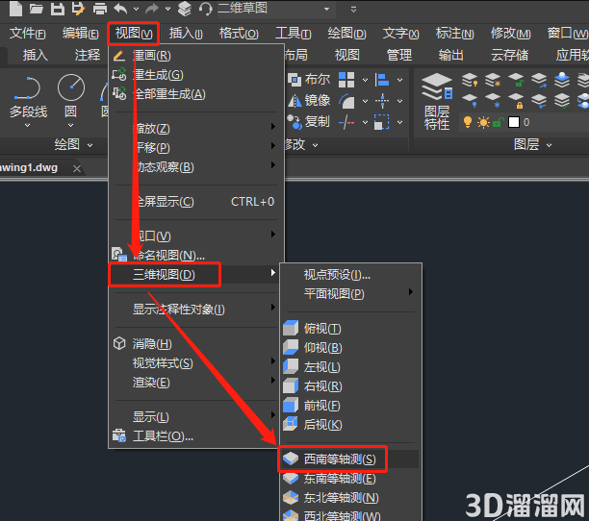Open the 插入(I) menu
Screen dimensions: 589x521
click(x=186, y=34)
